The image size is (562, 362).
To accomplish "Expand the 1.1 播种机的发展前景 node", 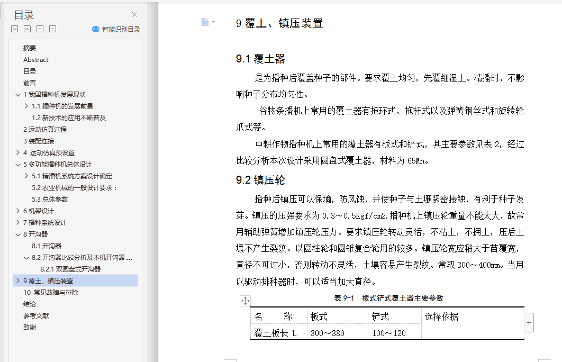I will click(26, 106).
